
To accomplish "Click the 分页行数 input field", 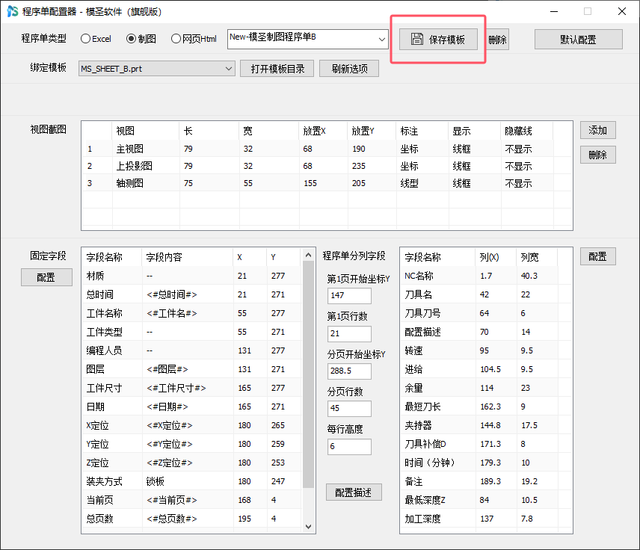I will pos(349,409).
